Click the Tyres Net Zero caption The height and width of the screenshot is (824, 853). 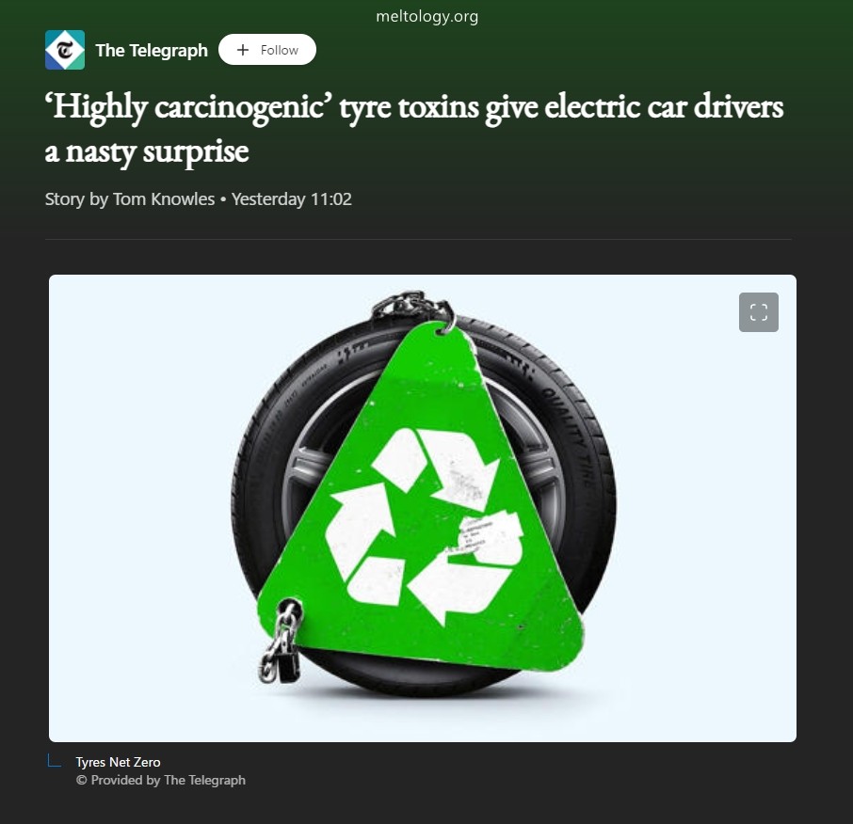point(118,762)
